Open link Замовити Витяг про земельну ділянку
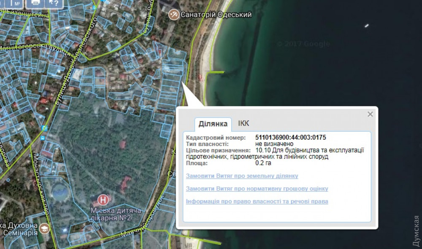This screenshot has height=249, width=422. coord(242,176)
